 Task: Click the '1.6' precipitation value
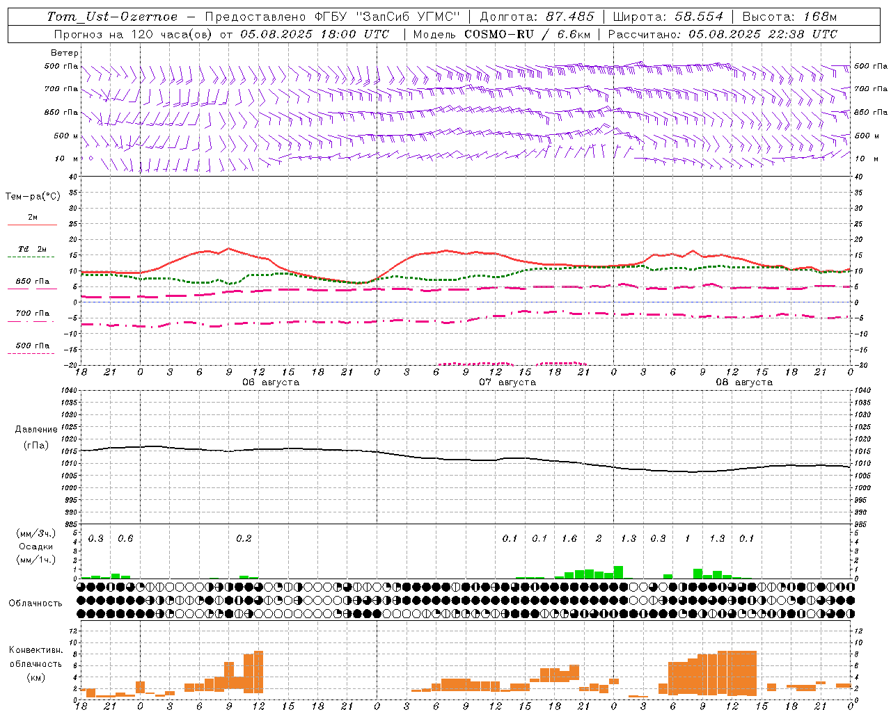tap(569, 538)
